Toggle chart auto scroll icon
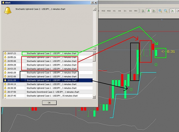The height and width of the screenshot is (132, 179). coord(172,11)
